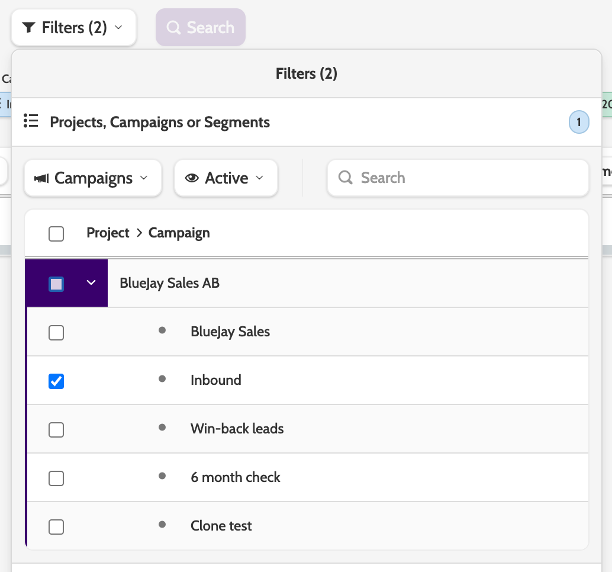612x572 pixels.
Task: Click the purple Search button at top
Action: tap(201, 28)
